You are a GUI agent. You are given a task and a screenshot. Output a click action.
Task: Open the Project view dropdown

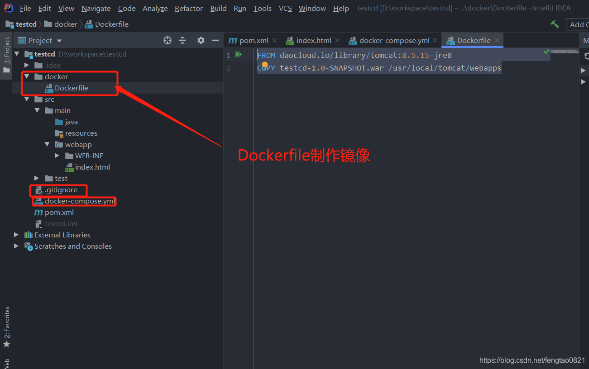point(40,40)
